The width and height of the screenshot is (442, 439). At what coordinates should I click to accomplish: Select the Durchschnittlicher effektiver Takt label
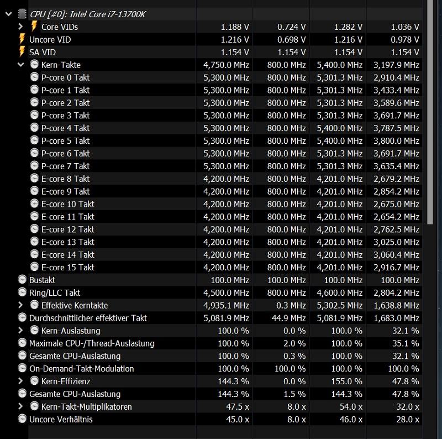pos(88,318)
